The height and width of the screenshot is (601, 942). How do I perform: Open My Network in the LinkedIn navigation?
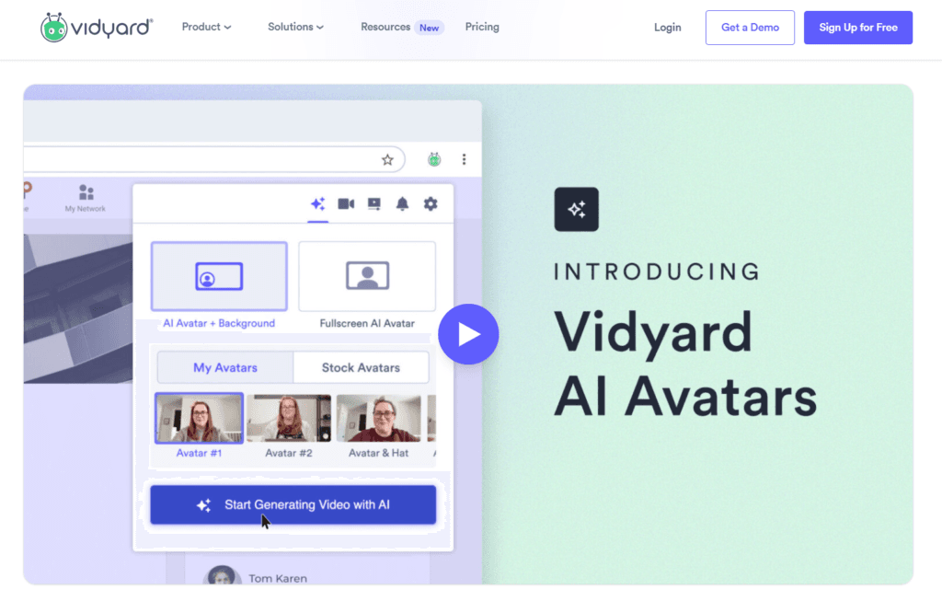coord(86,196)
